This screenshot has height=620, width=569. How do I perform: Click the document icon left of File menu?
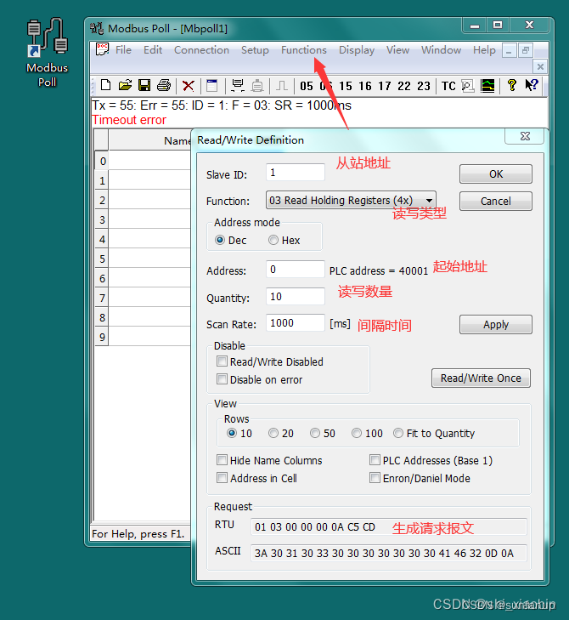click(x=102, y=50)
